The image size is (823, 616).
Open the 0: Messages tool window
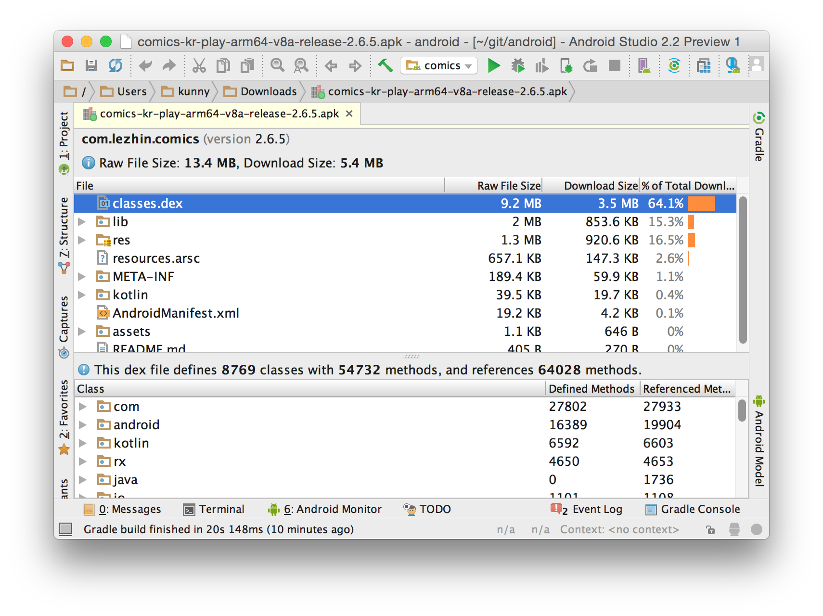tap(122, 509)
